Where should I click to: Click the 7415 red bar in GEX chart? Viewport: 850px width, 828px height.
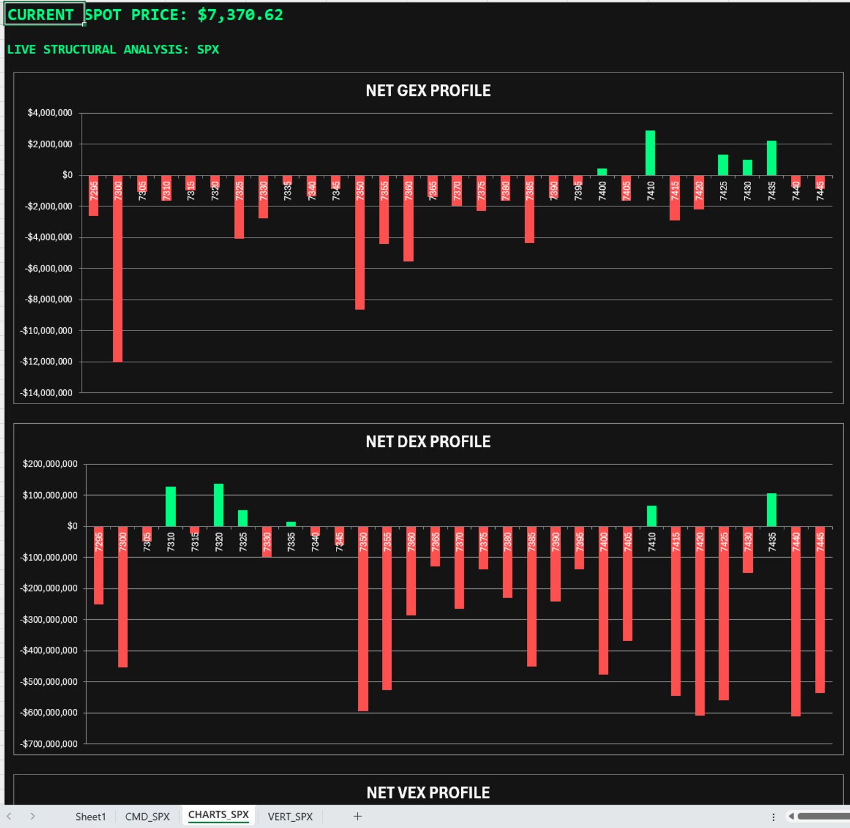coord(675,198)
